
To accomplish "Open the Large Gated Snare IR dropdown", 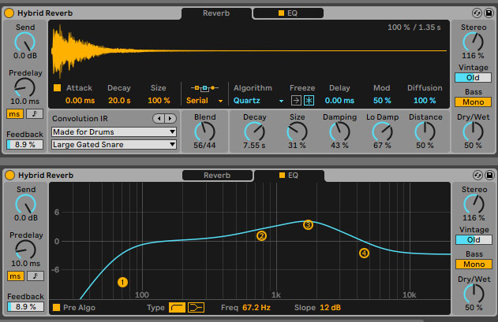I will (114, 144).
